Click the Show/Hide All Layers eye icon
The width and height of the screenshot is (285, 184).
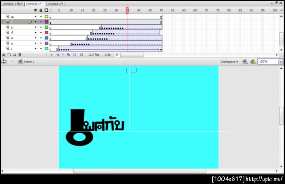click(x=36, y=10)
